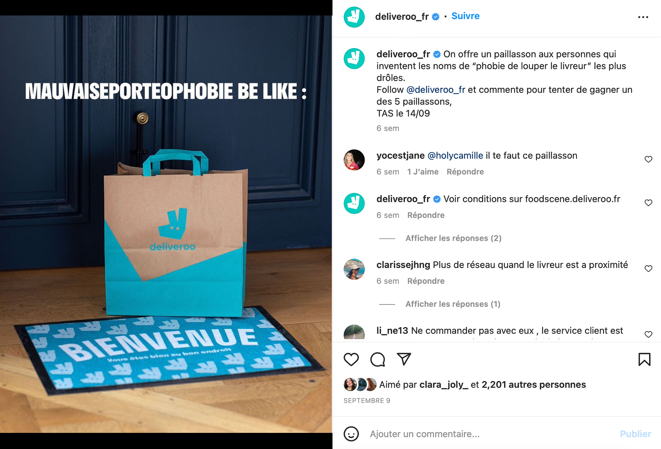Open the Deliveroo profile avatar in the header
The height and width of the screenshot is (449, 661).
tap(354, 17)
